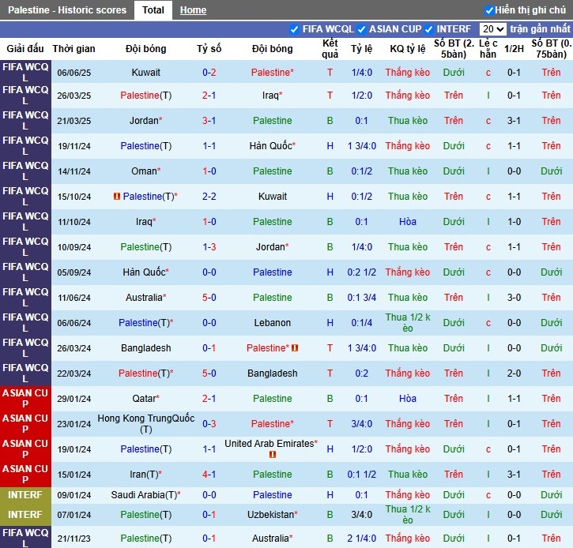
Task: Click the 5-0 score on 11/06/24
Action: pos(209,297)
